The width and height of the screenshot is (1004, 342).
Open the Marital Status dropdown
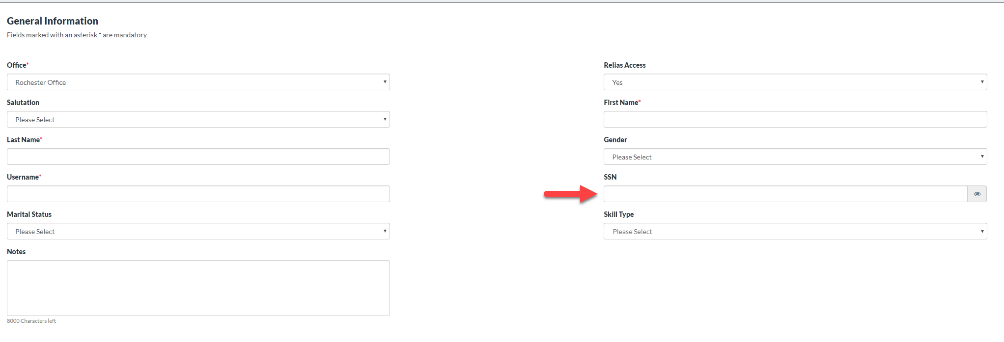coord(198,231)
